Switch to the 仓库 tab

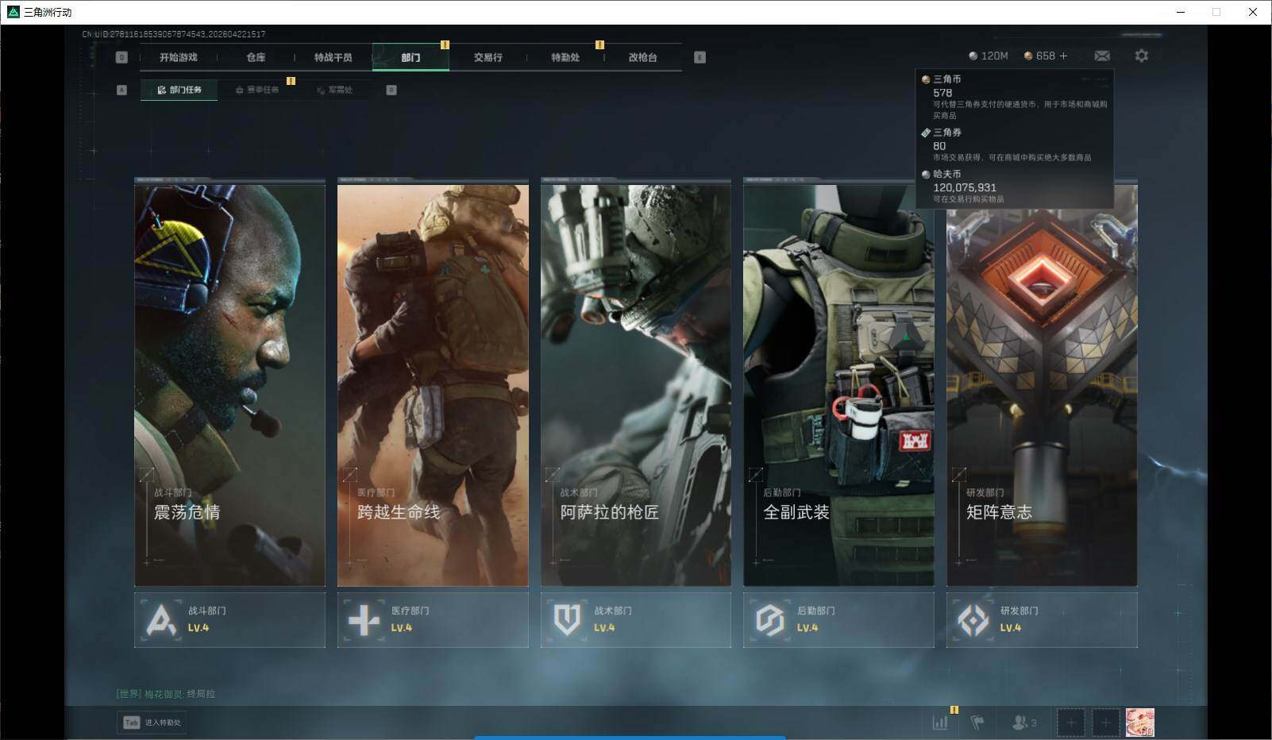[x=256, y=57]
